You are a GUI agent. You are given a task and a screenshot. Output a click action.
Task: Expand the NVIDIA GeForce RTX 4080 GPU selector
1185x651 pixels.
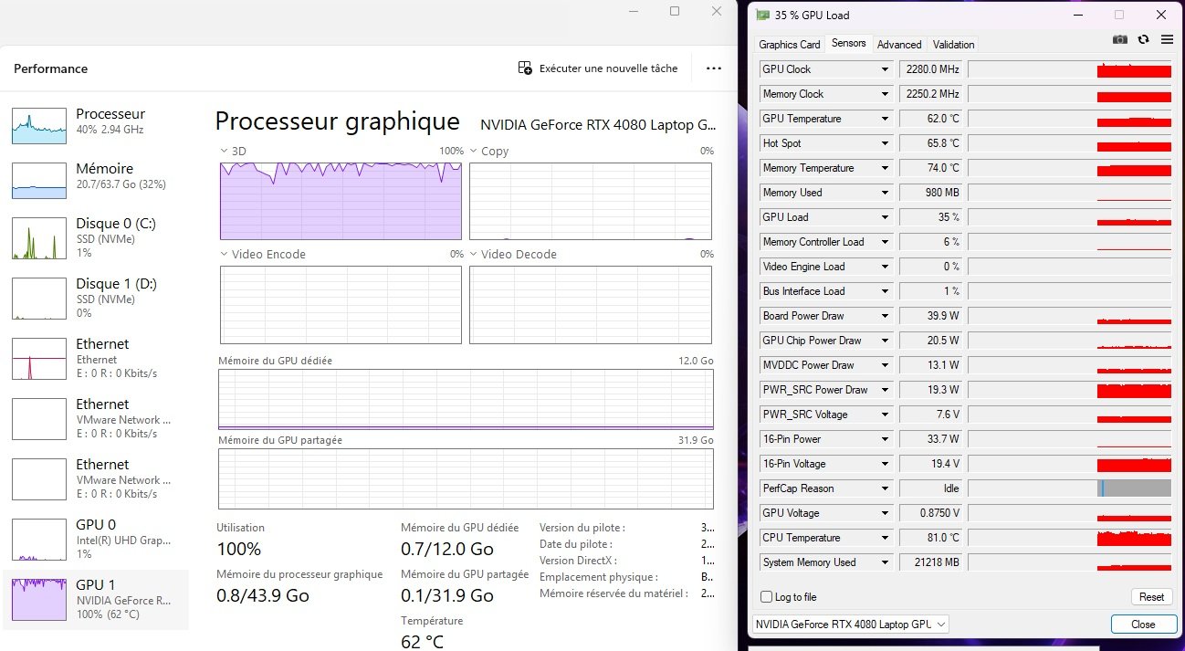[850, 625]
